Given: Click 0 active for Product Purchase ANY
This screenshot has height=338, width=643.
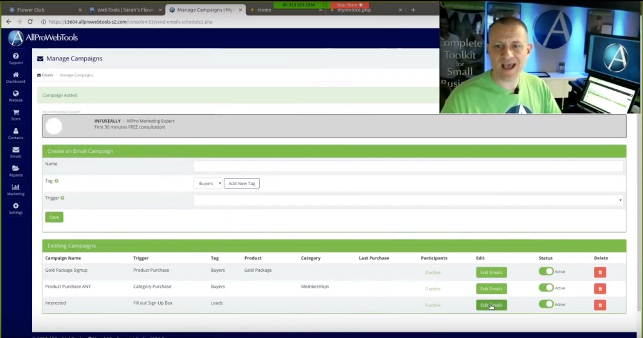Looking at the screenshot, I should (x=433, y=289).
